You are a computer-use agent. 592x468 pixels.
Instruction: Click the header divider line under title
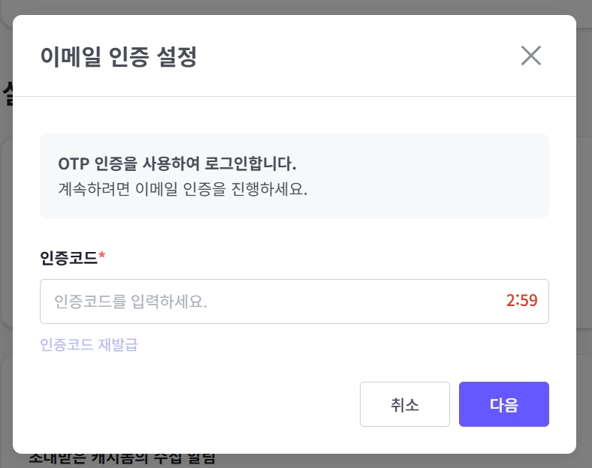294,96
